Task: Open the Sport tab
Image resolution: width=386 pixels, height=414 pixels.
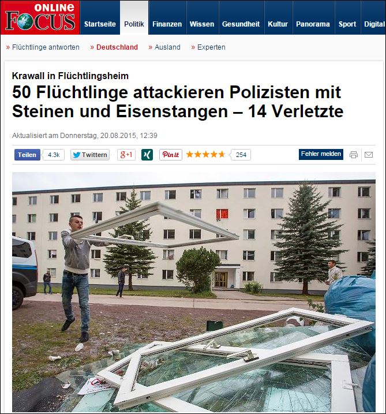Action: point(347,24)
